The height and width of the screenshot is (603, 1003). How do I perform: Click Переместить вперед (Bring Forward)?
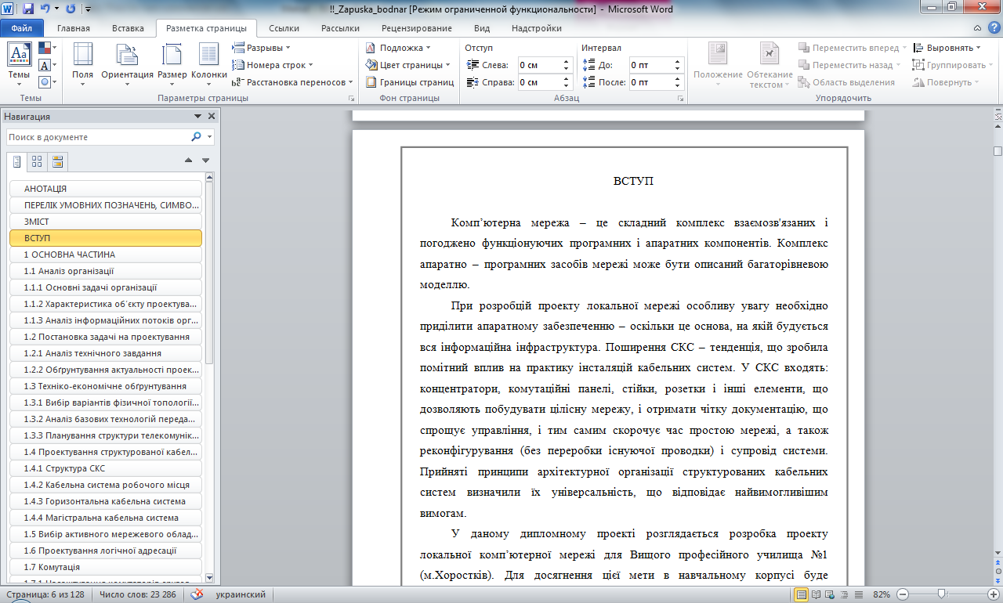(853, 48)
